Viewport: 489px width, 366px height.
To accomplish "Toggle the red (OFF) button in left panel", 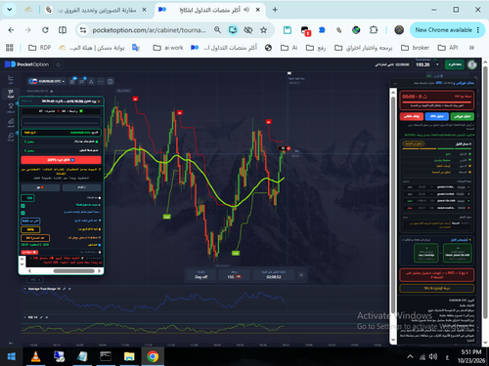I will [x=61, y=160].
